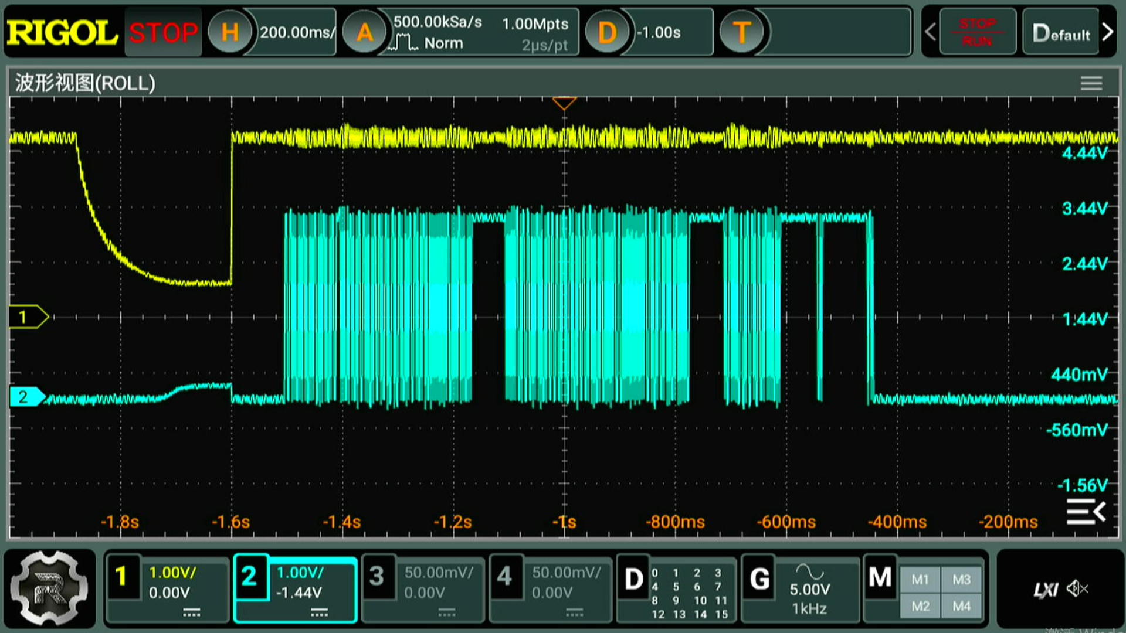Toggle the muted speaker sound icon
This screenshot has width=1126, height=633.
(x=1077, y=588)
